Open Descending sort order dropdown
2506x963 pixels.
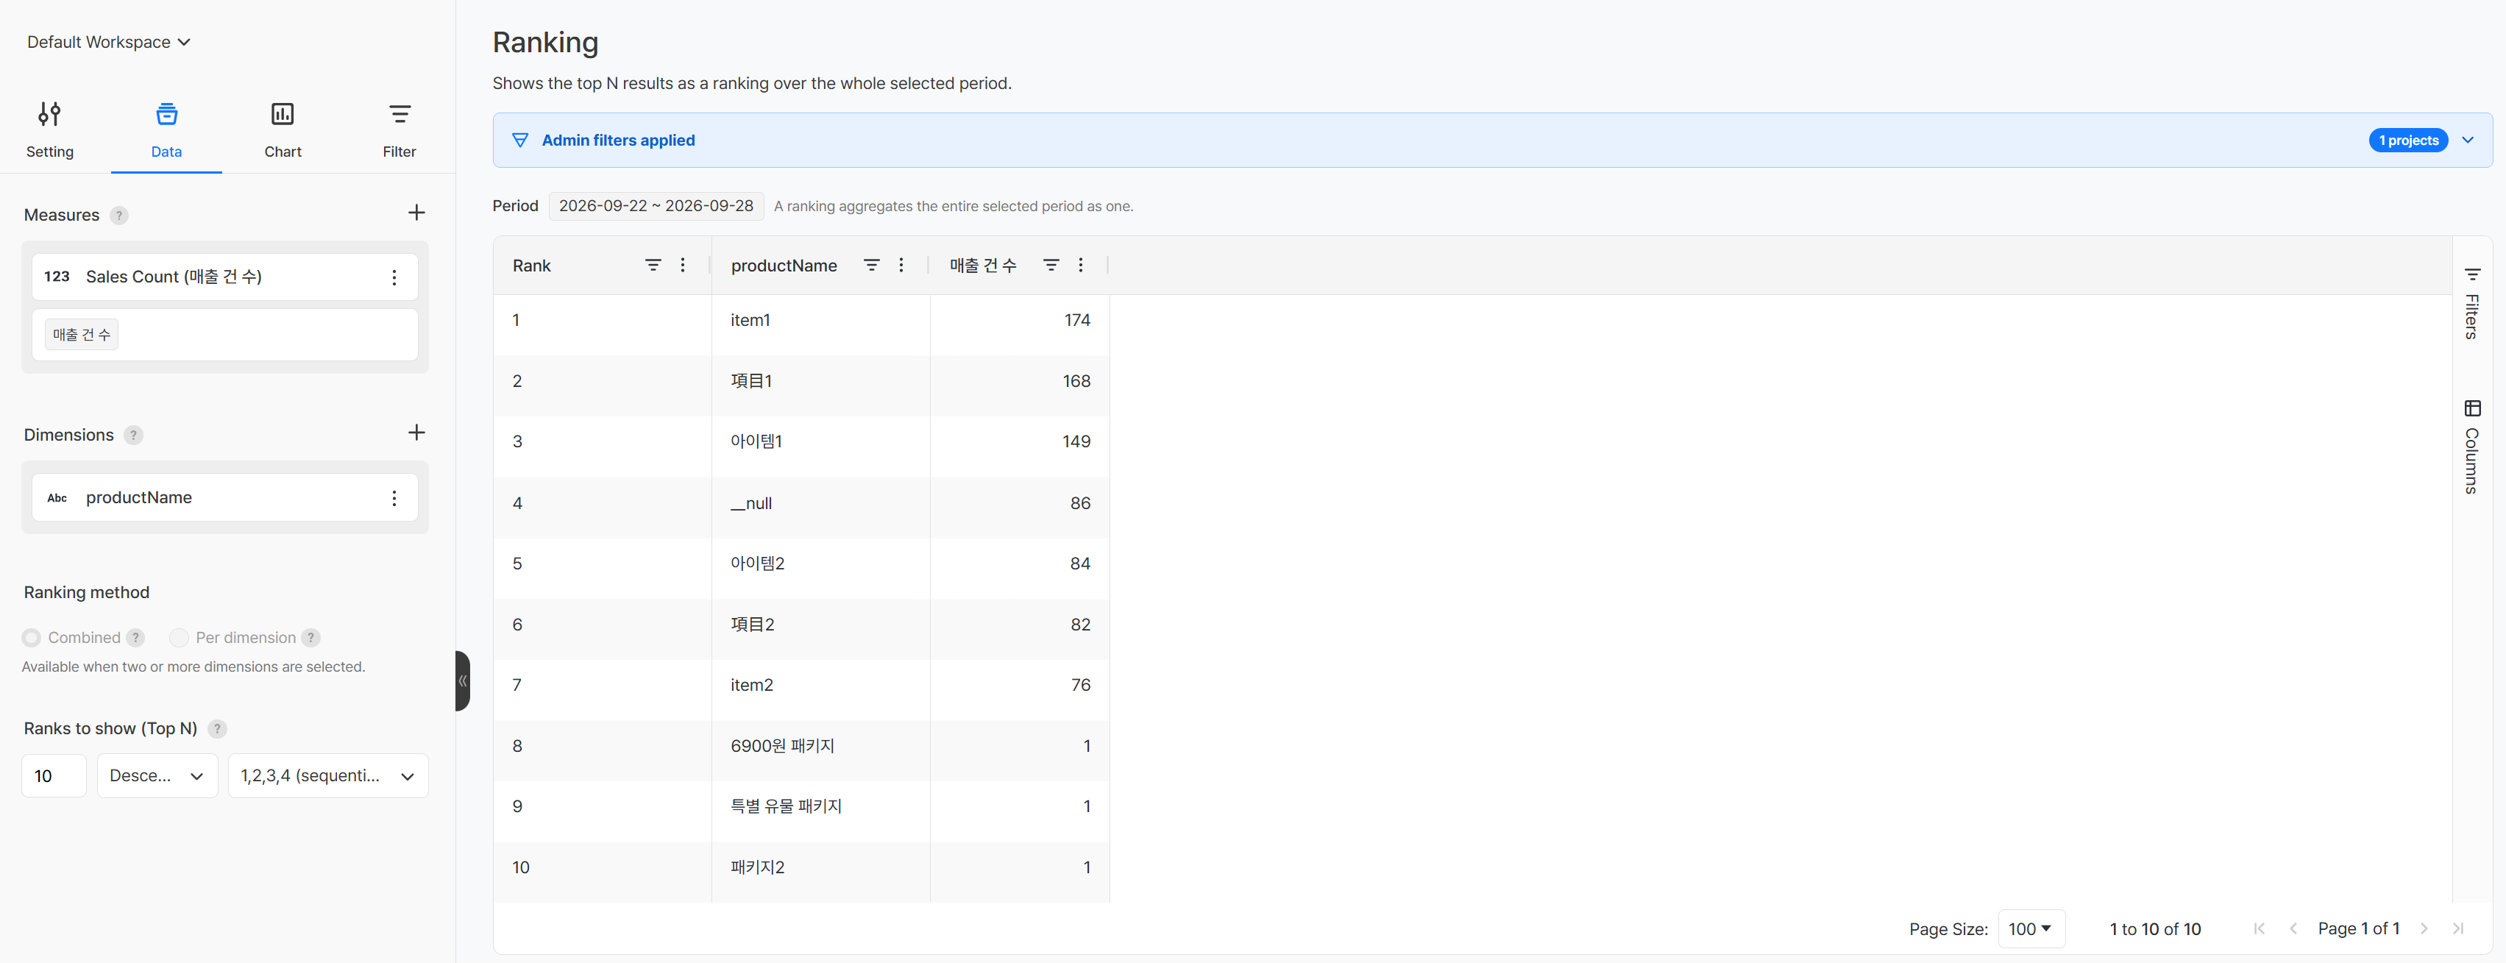(157, 775)
